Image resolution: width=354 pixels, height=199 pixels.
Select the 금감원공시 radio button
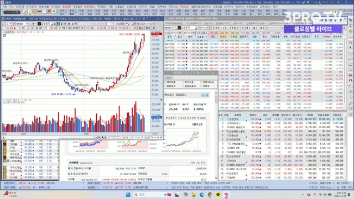pyautogui.click(x=183, y=86)
